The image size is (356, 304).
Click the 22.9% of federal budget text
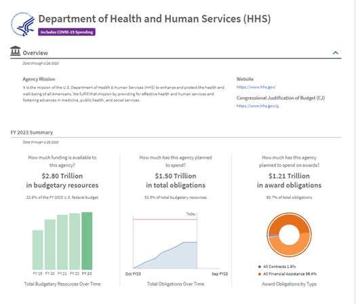(x=62, y=197)
